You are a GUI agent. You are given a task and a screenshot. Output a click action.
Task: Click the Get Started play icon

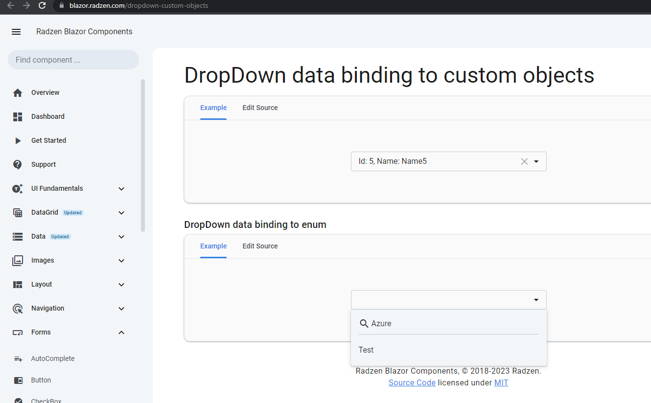(x=18, y=141)
